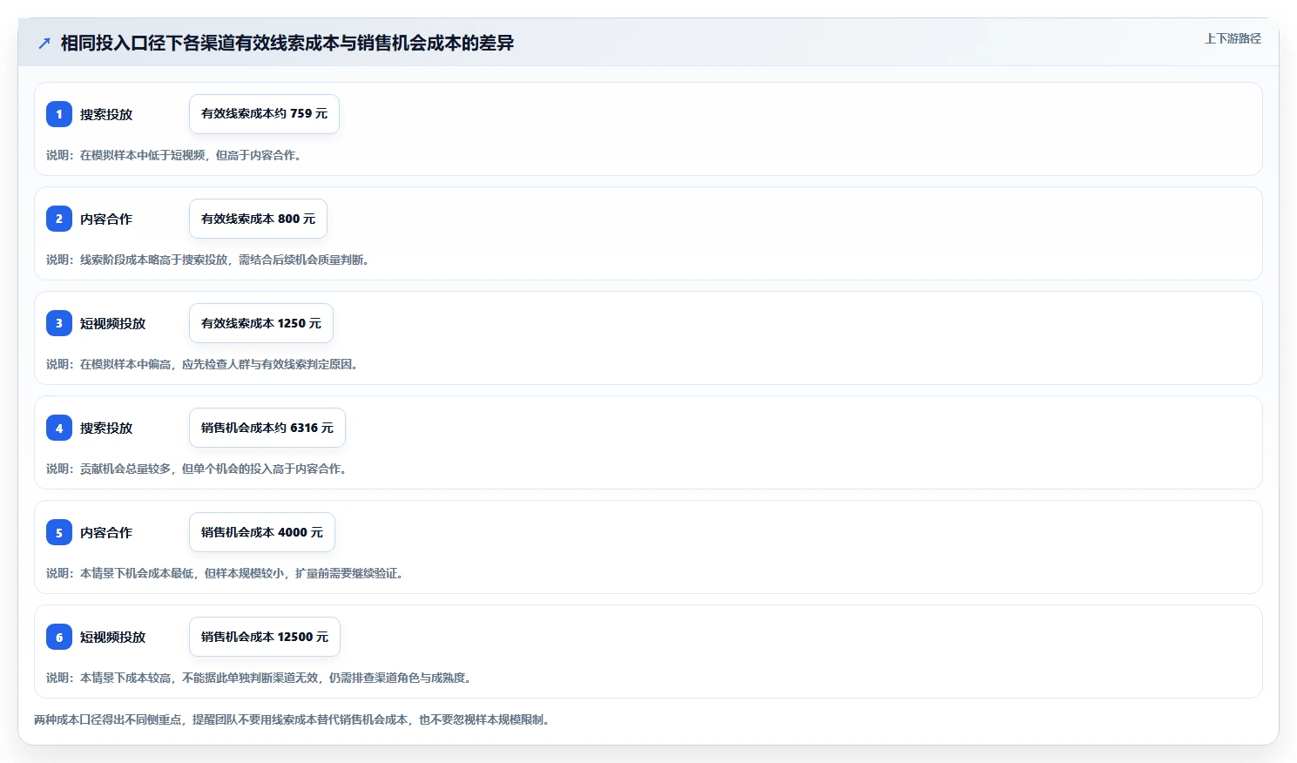Click 内容合作 label in item 5
The height and width of the screenshot is (763, 1297).
pyautogui.click(x=106, y=532)
